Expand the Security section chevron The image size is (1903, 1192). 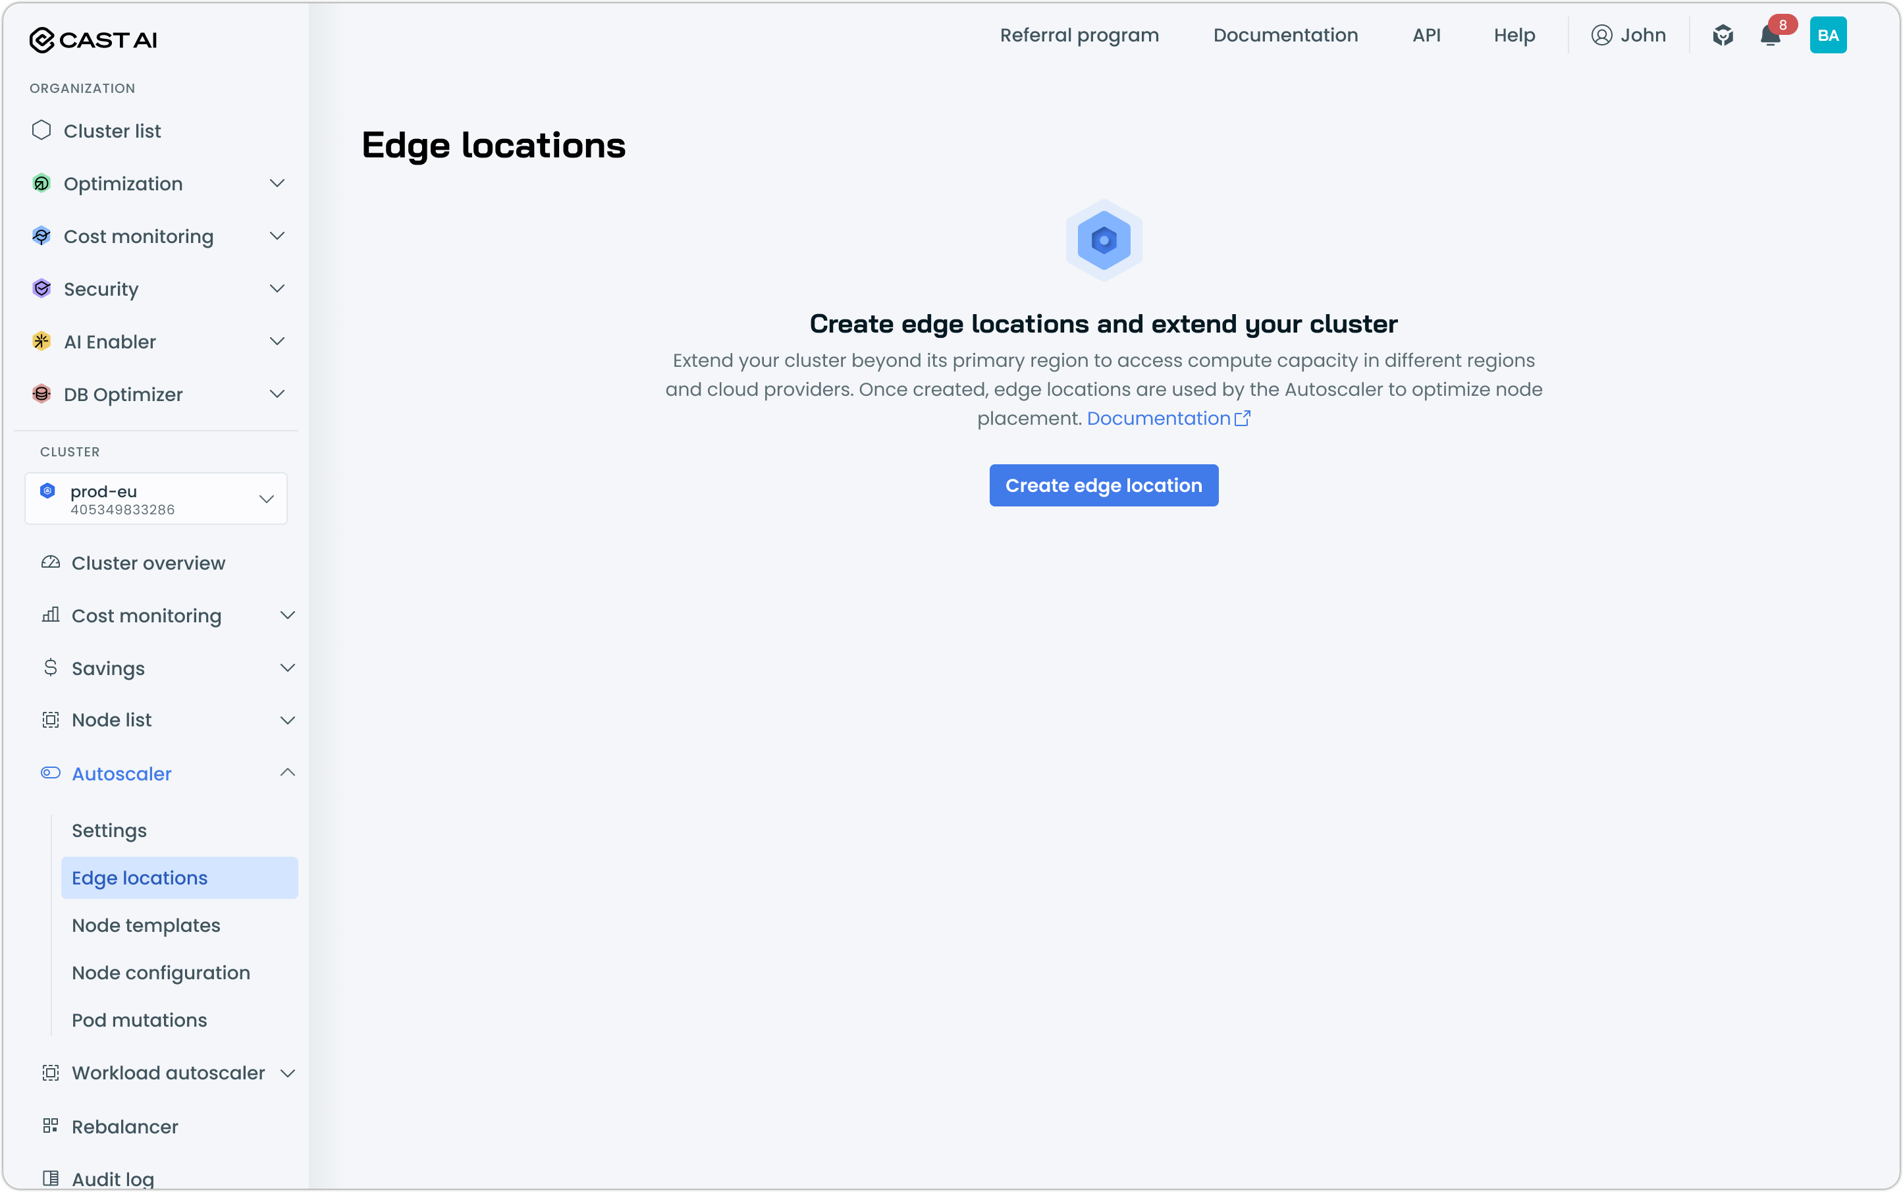[277, 288]
